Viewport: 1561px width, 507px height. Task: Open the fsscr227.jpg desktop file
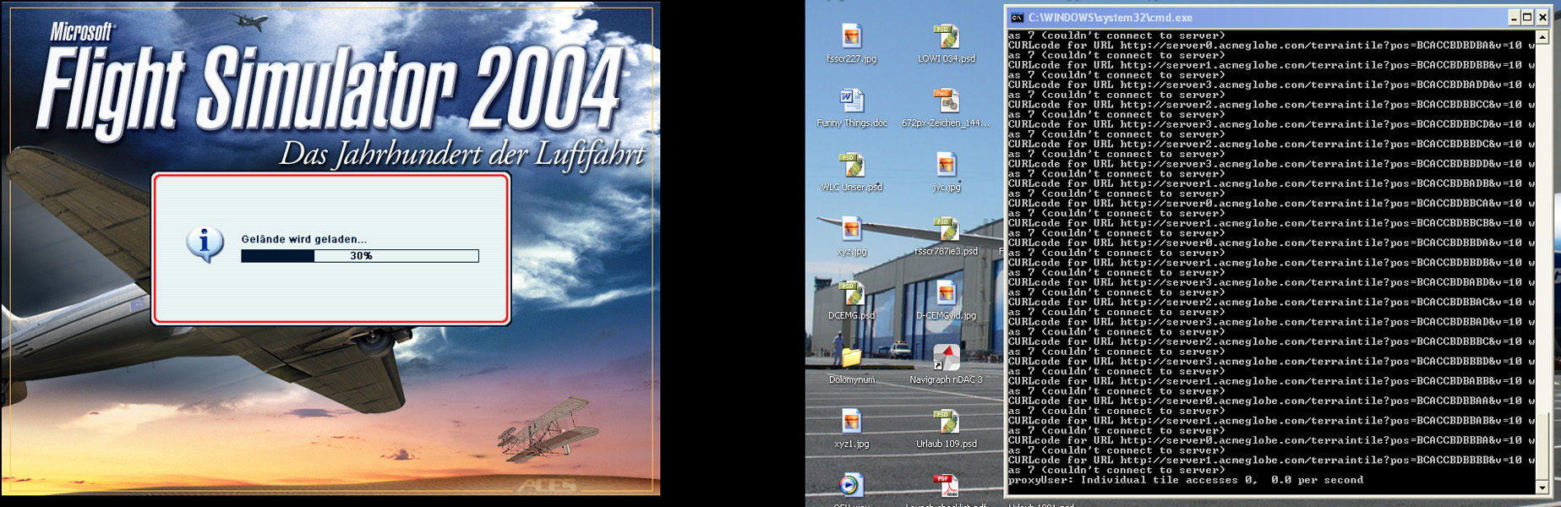pyautogui.click(x=851, y=38)
